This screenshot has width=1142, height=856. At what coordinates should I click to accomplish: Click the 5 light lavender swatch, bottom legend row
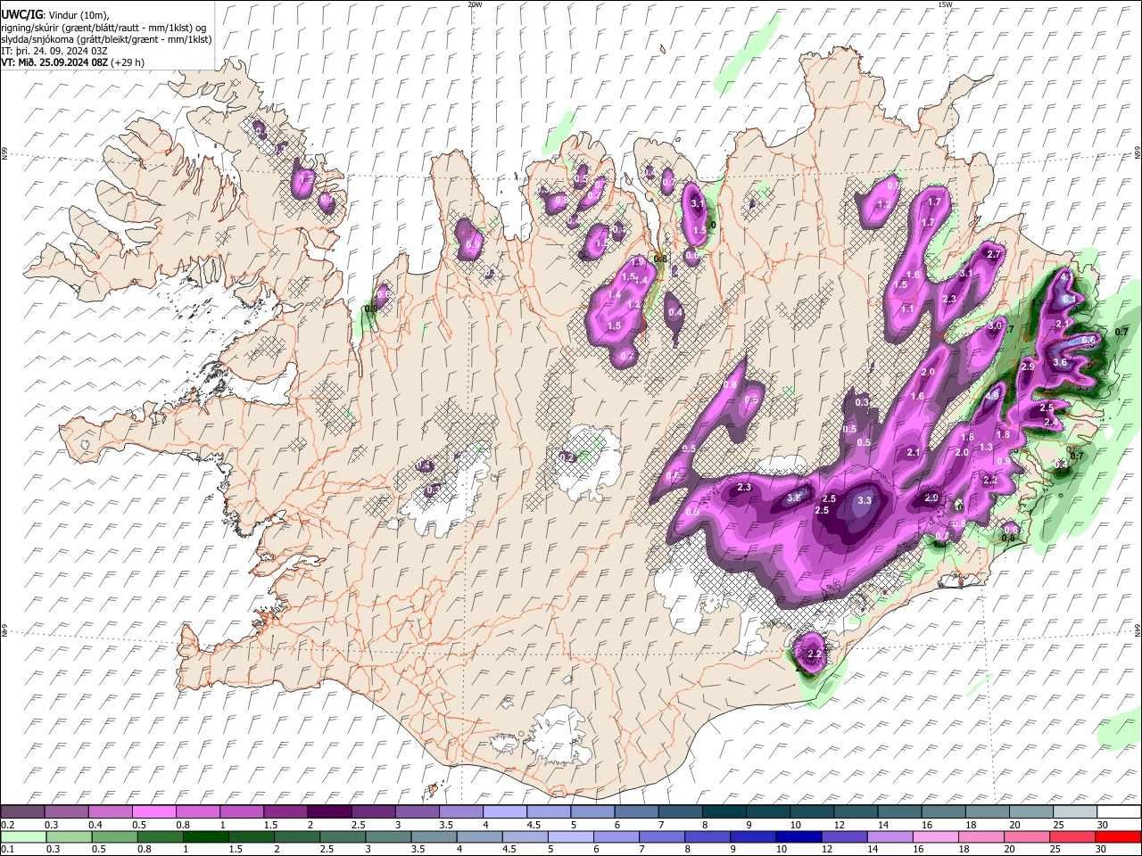point(570,836)
